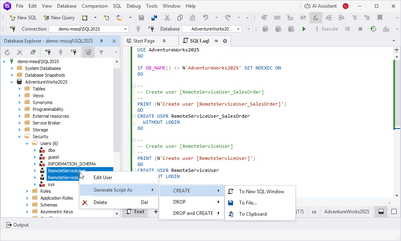
Task: Click the Save floppy disk icon
Action: (x=141, y=18)
